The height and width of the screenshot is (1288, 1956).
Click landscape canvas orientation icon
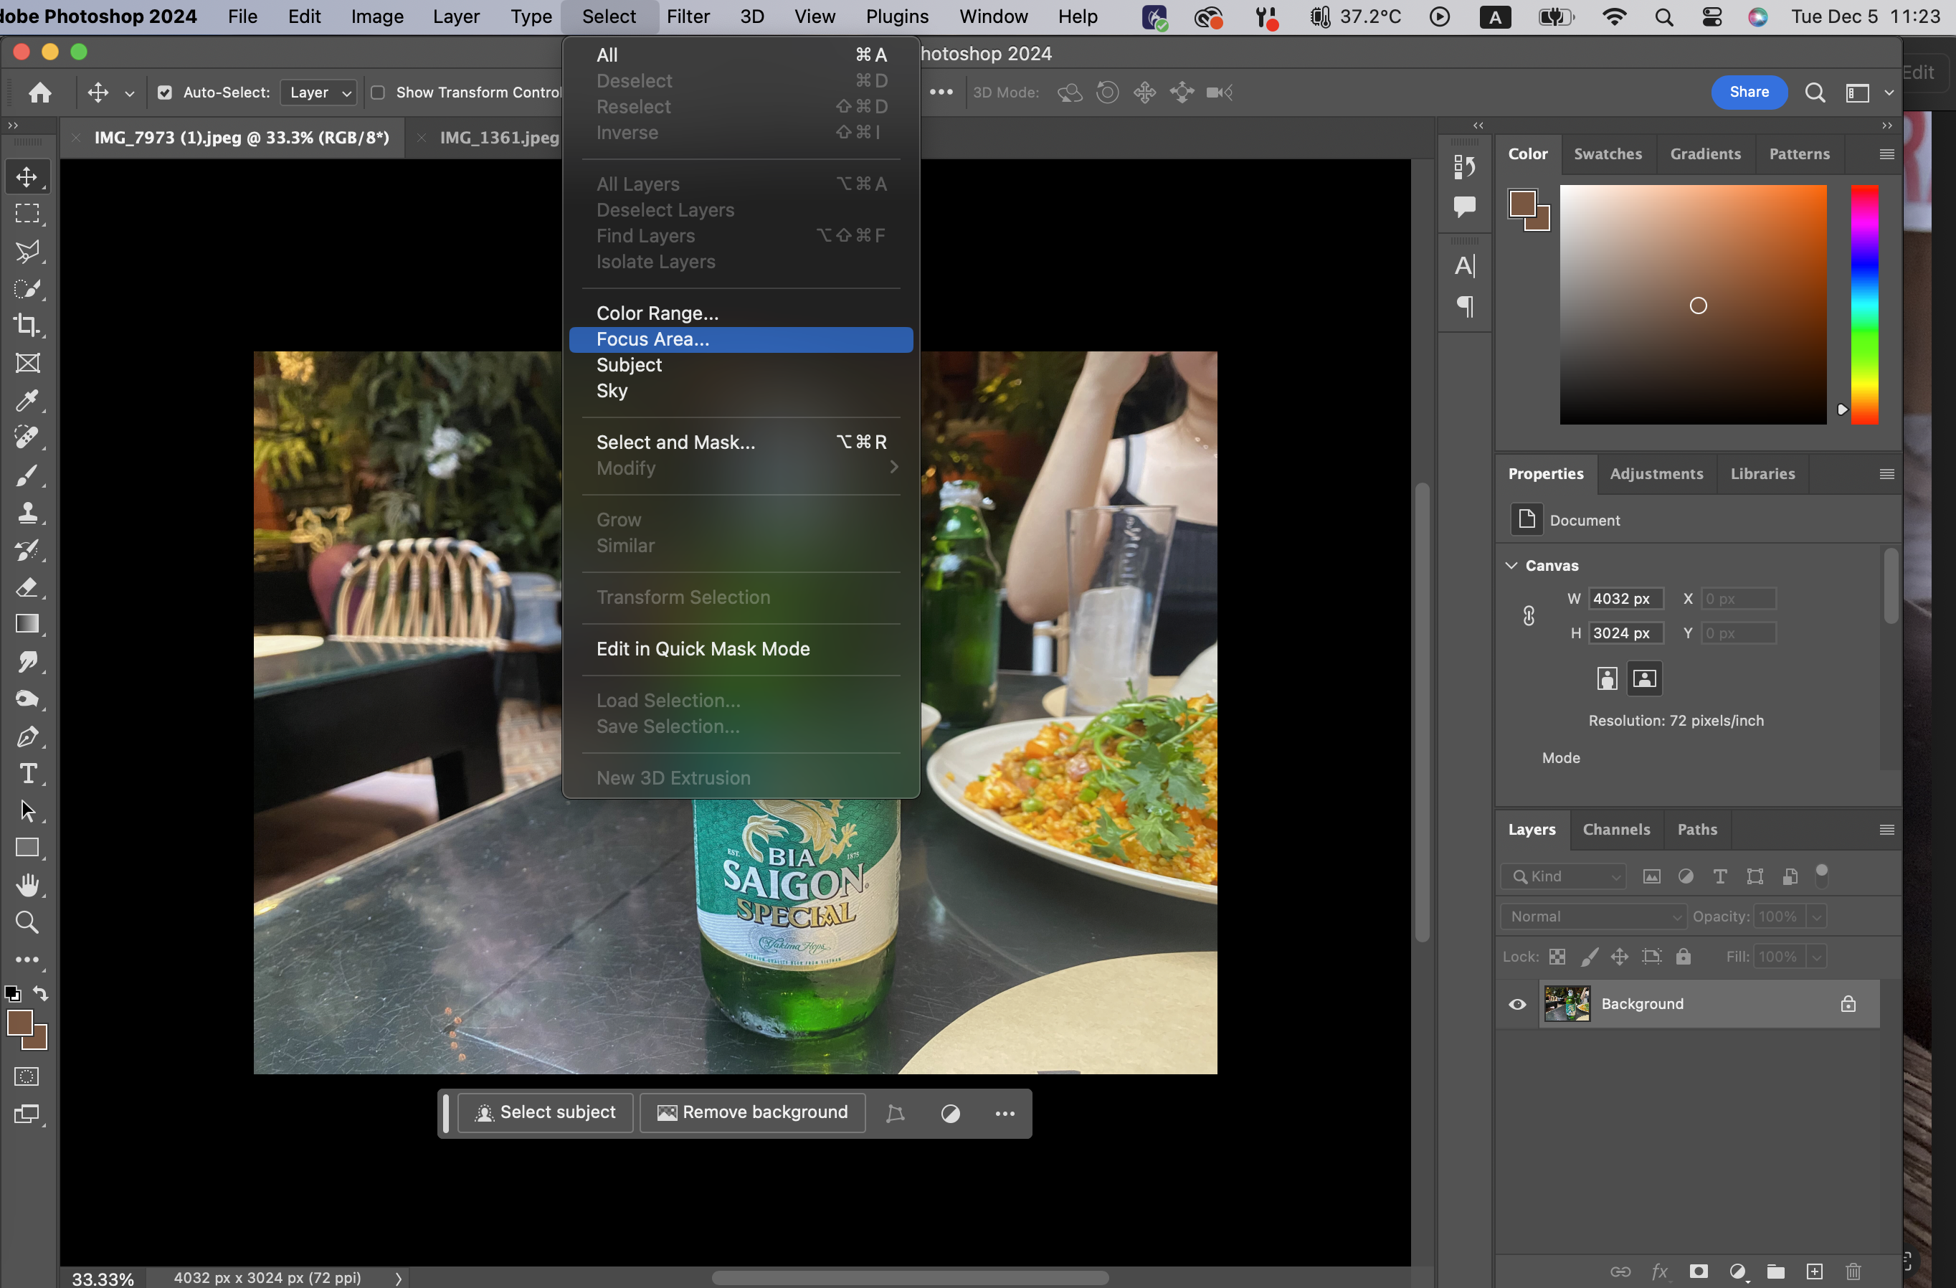1643,678
